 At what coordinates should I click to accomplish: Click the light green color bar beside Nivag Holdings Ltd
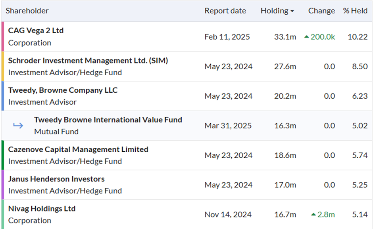(x=3, y=214)
